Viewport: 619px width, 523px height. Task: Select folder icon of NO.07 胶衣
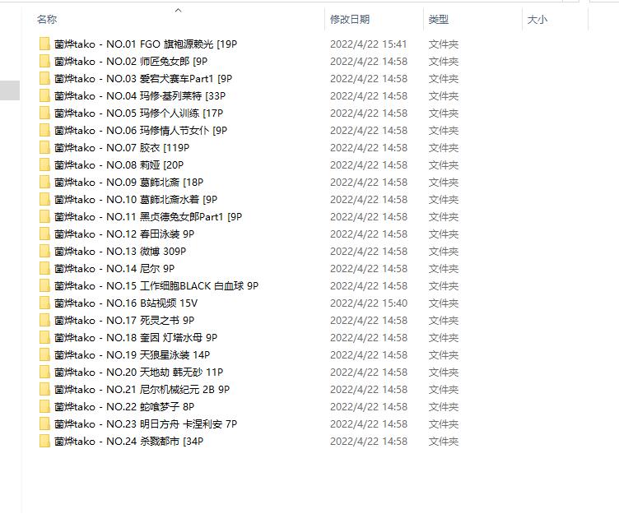[44, 147]
